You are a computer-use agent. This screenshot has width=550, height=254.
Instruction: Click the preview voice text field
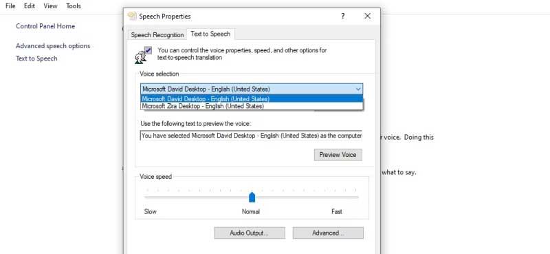[251, 136]
